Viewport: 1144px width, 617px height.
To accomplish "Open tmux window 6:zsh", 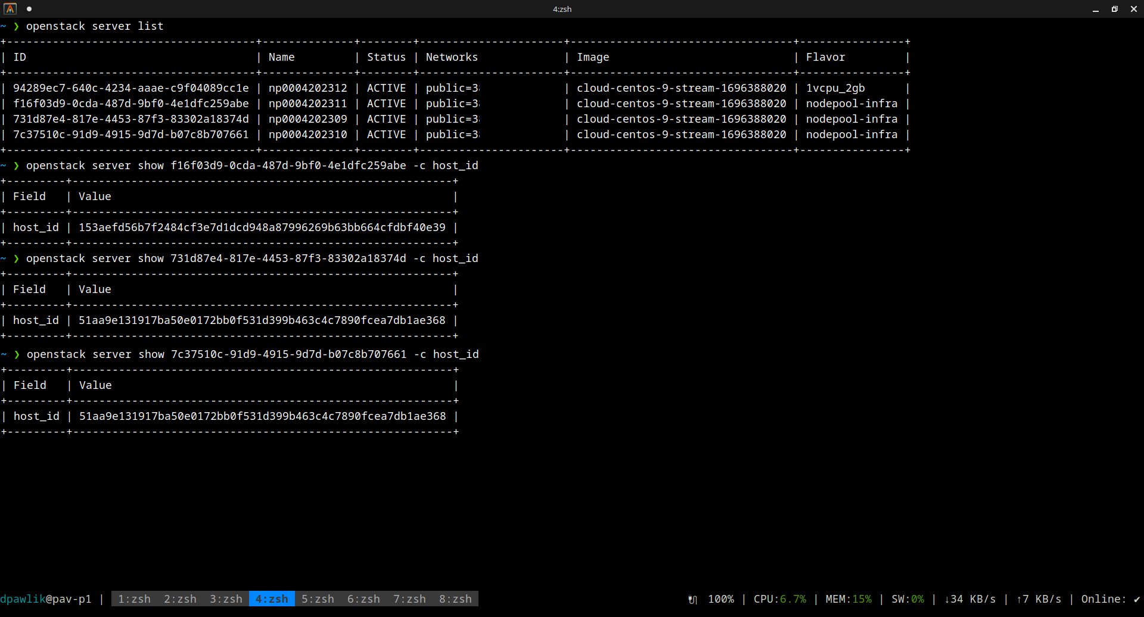I will (363, 599).
